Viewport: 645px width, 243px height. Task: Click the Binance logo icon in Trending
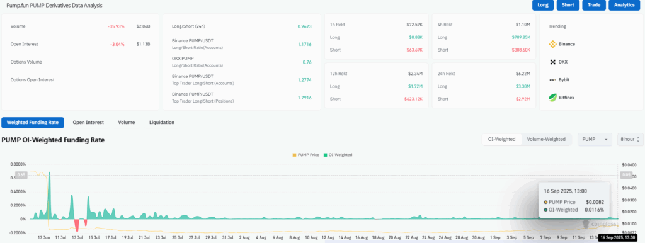click(552, 44)
